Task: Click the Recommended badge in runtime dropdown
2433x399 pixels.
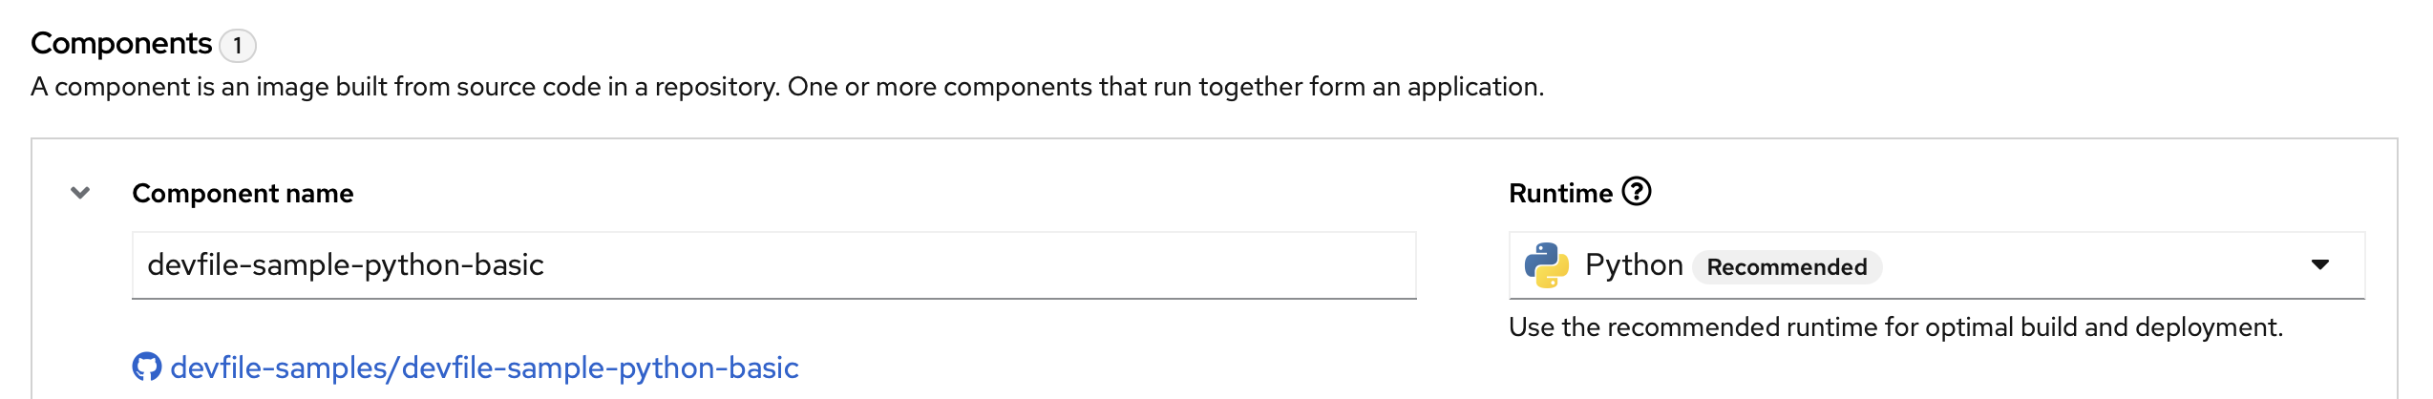Action: 1787,267
